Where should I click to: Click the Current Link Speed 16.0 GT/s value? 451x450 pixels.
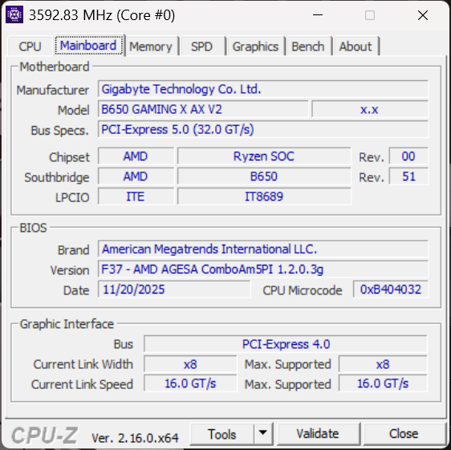pyautogui.click(x=190, y=383)
